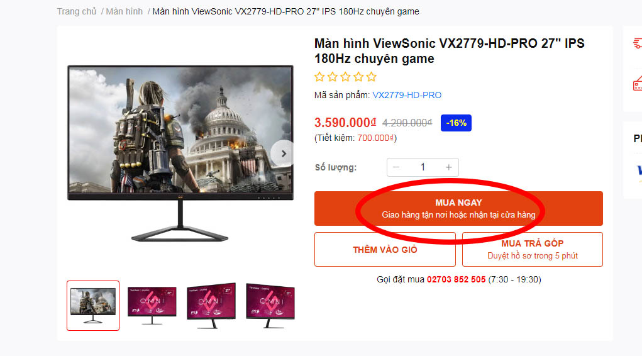Image resolution: width=642 pixels, height=356 pixels.
Task: Go to Màn hình breadcrumb category
Action: [x=125, y=11]
